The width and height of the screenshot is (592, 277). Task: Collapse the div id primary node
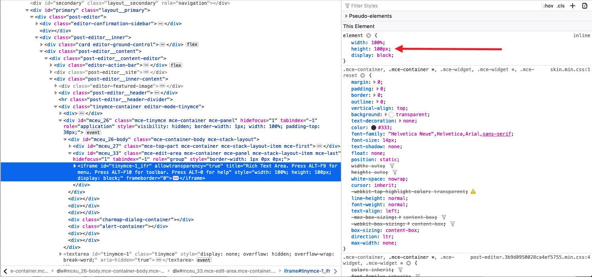(x=27, y=10)
